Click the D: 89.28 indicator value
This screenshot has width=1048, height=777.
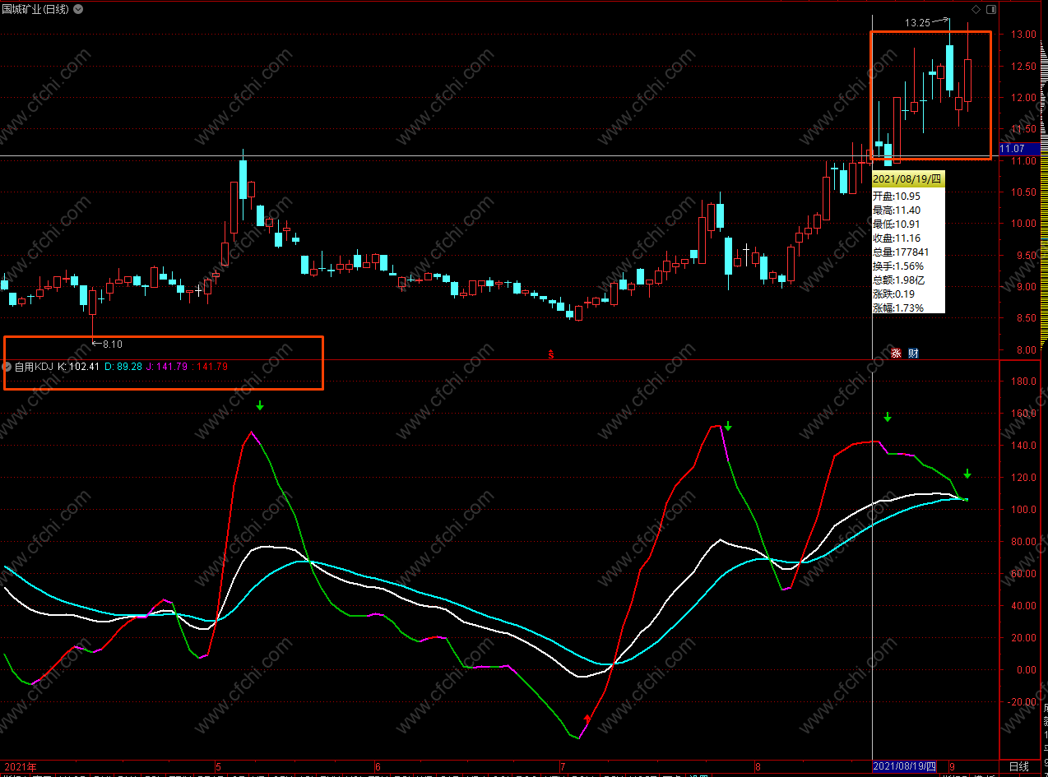[x=123, y=367]
